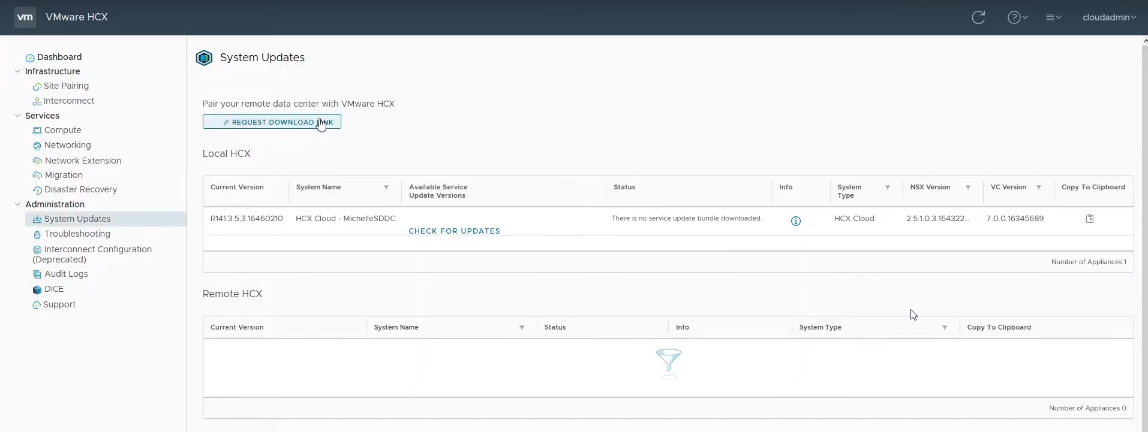The width and height of the screenshot is (1148, 432).
Task: Filter VC Version column
Action: click(x=1039, y=188)
